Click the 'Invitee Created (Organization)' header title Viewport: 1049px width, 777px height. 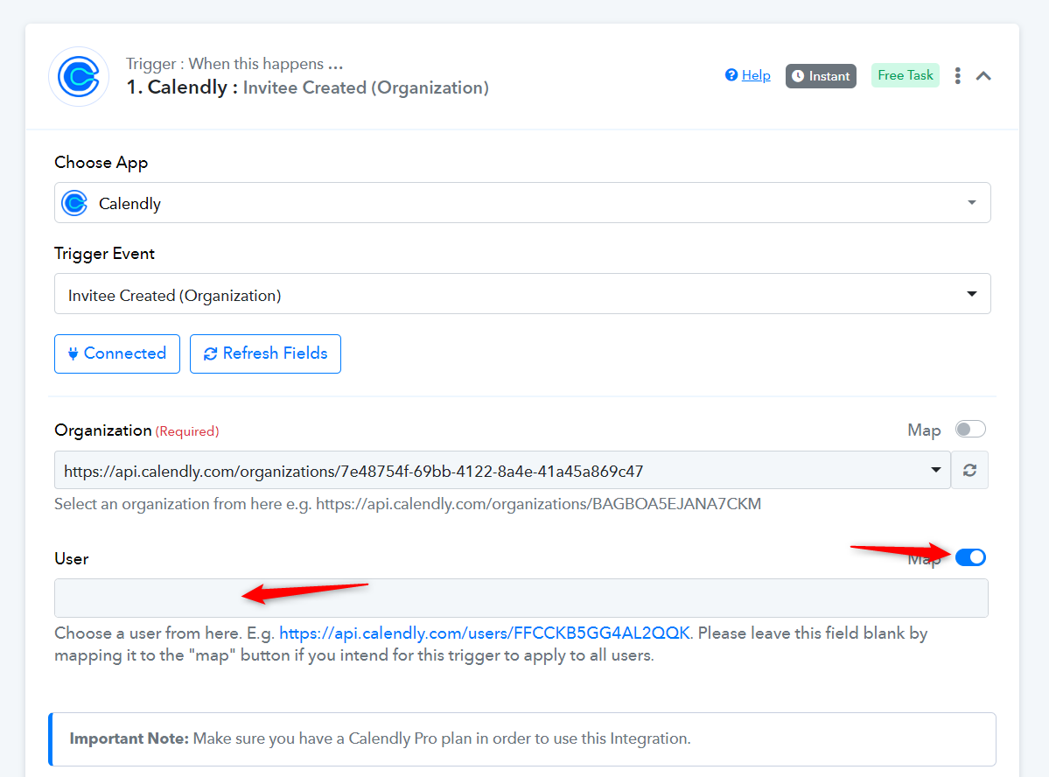366,87
